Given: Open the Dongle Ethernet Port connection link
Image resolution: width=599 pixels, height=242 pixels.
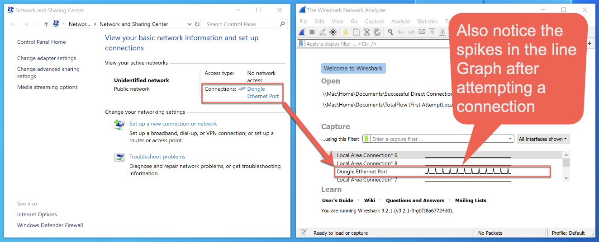Looking at the screenshot, I should point(263,93).
